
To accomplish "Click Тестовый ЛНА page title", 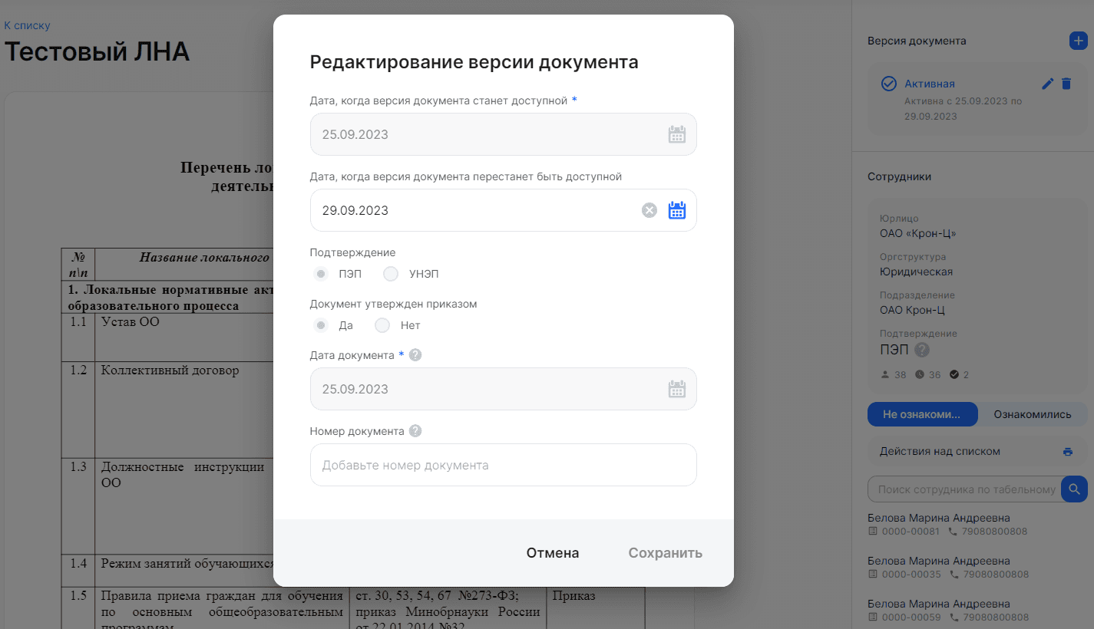I will [x=98, y=51].
